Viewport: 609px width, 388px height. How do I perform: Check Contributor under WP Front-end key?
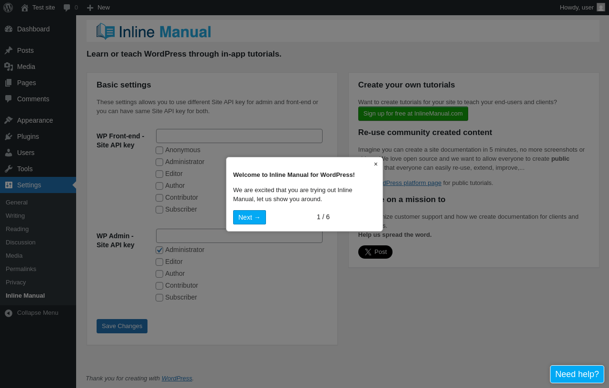[159, 198]
